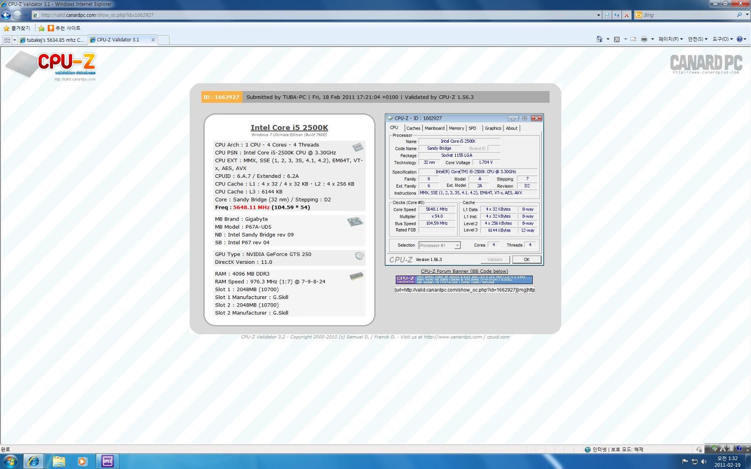Screen dimensions: 751x469
Task: Click Internet Explorer taskbar icon
Action: tap(33, 461)
